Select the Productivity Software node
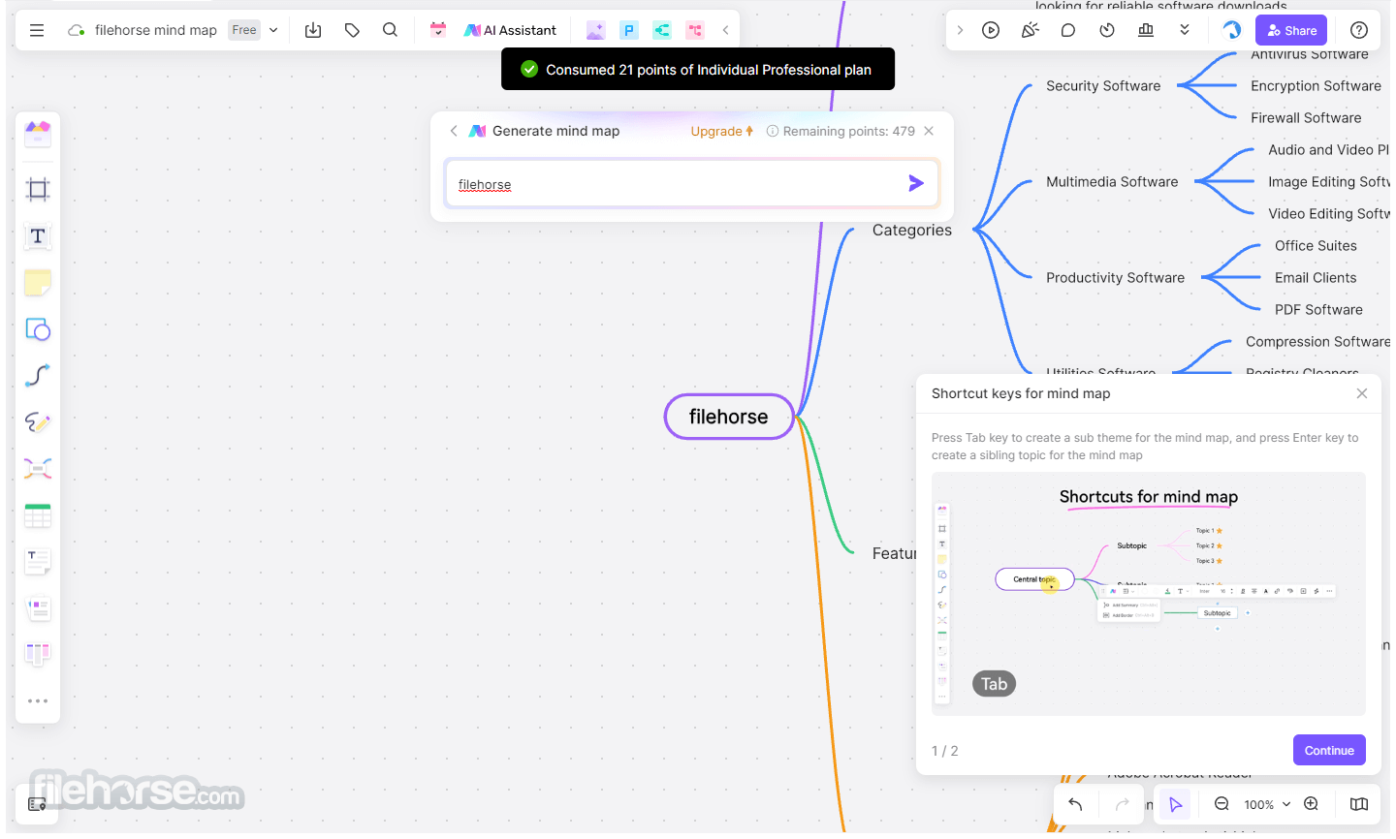1396x839 pixels. coord(1115,277)
